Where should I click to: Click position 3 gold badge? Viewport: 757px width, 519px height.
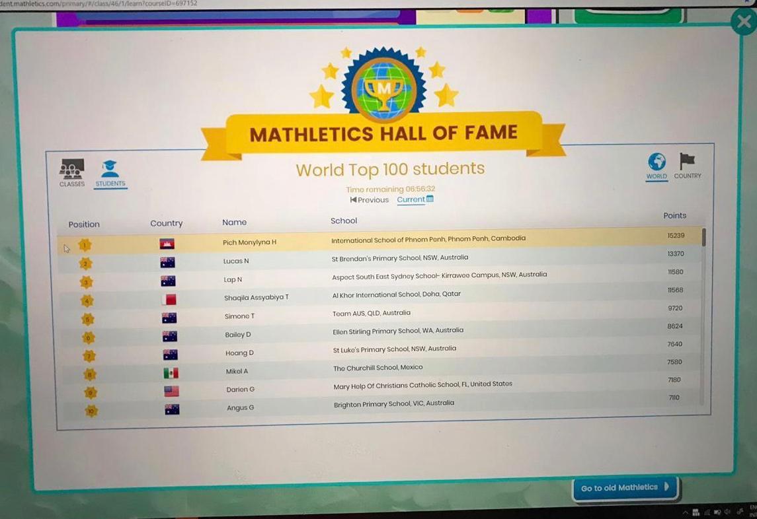point(87,282)
